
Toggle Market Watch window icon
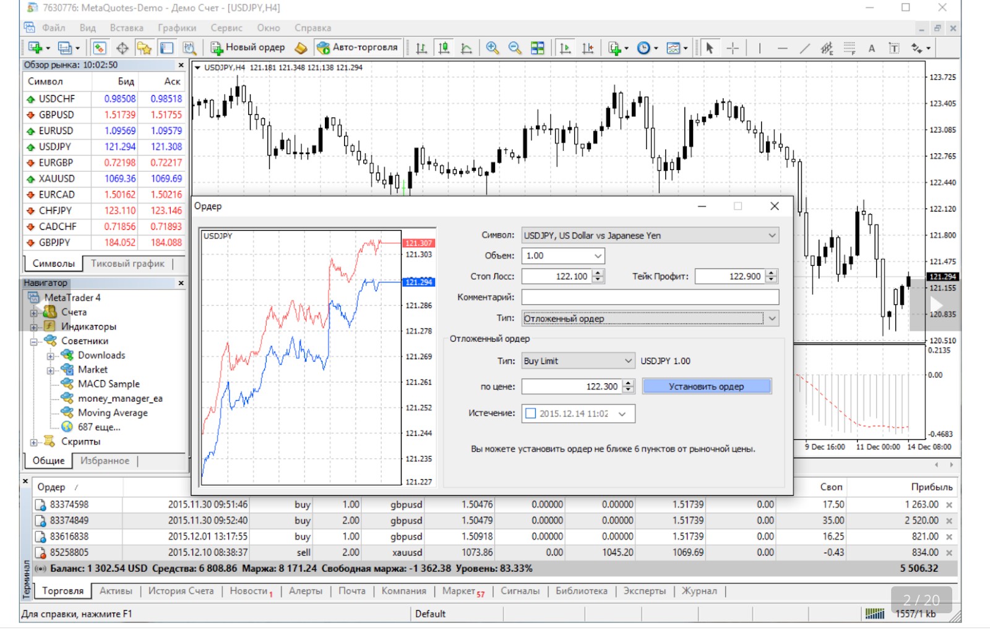100,48
